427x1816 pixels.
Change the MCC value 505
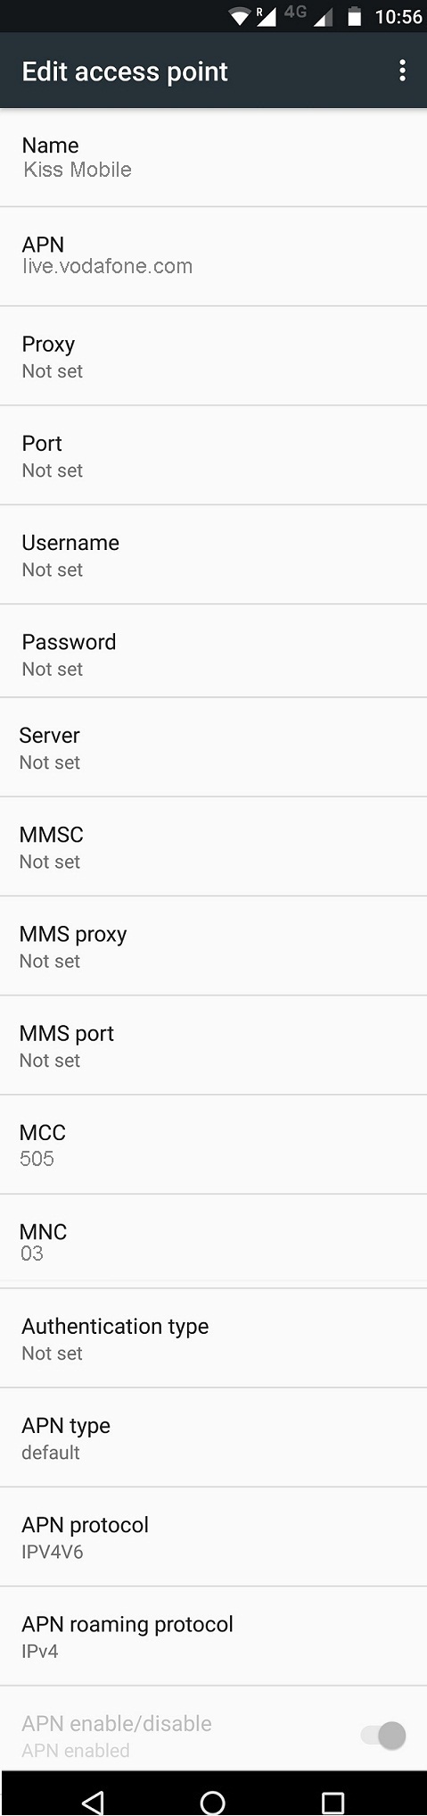213,1145
